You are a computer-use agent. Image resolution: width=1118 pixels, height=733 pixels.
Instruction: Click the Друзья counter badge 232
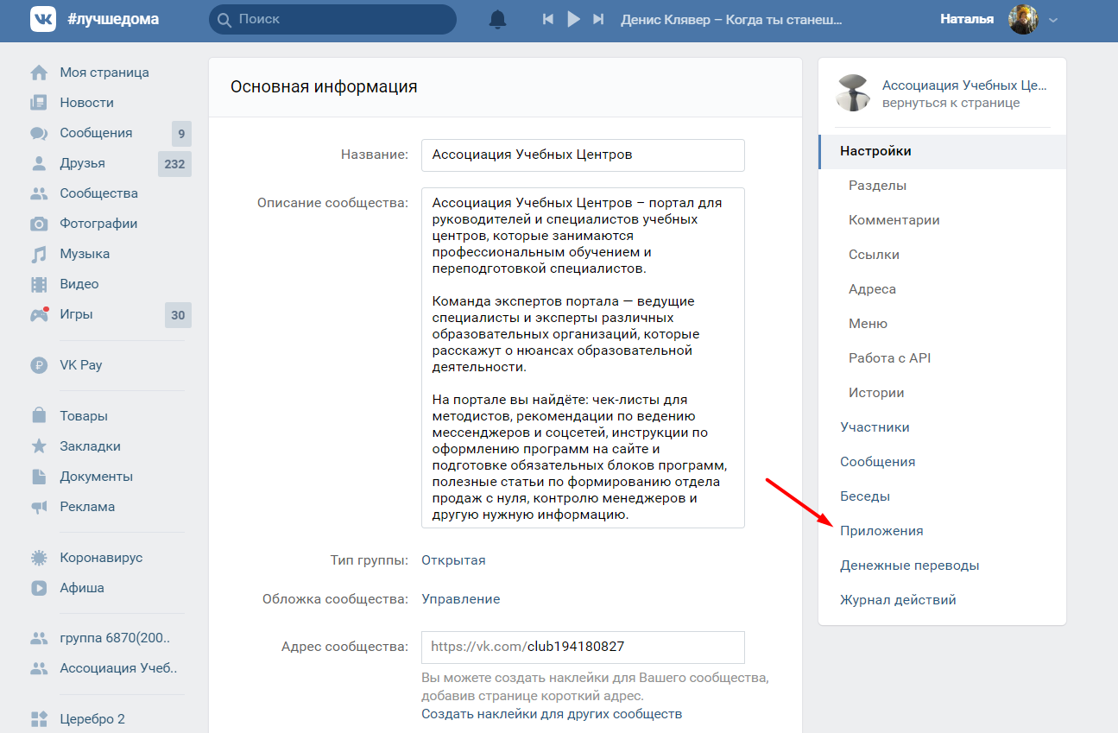point(174,163)
